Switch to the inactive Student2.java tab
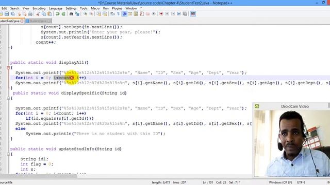This screenshot has height=185, width=330. (x=38, y=21)
